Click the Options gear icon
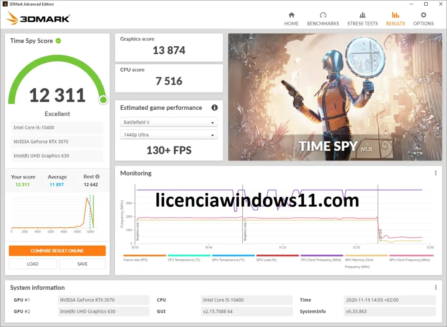Viewport: 447px width, 327px height. (x=423, y=15)
